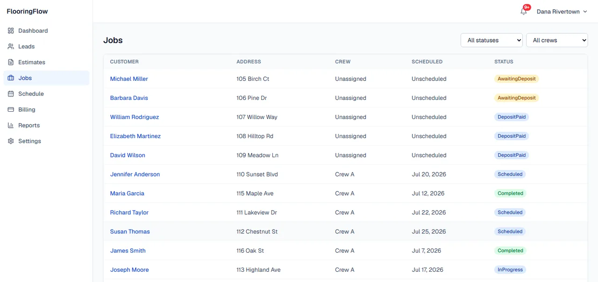
Task: Click the Estimates document icon
Action: pyautogui.click(x=11, y=62)
